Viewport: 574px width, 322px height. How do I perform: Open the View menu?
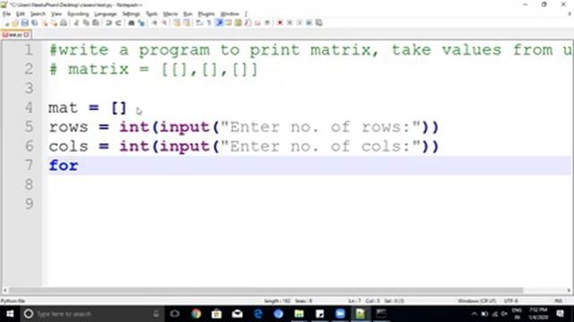[56, 14]
